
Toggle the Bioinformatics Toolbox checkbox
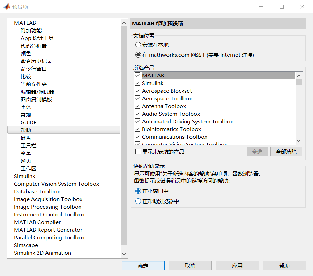(137, 129)
